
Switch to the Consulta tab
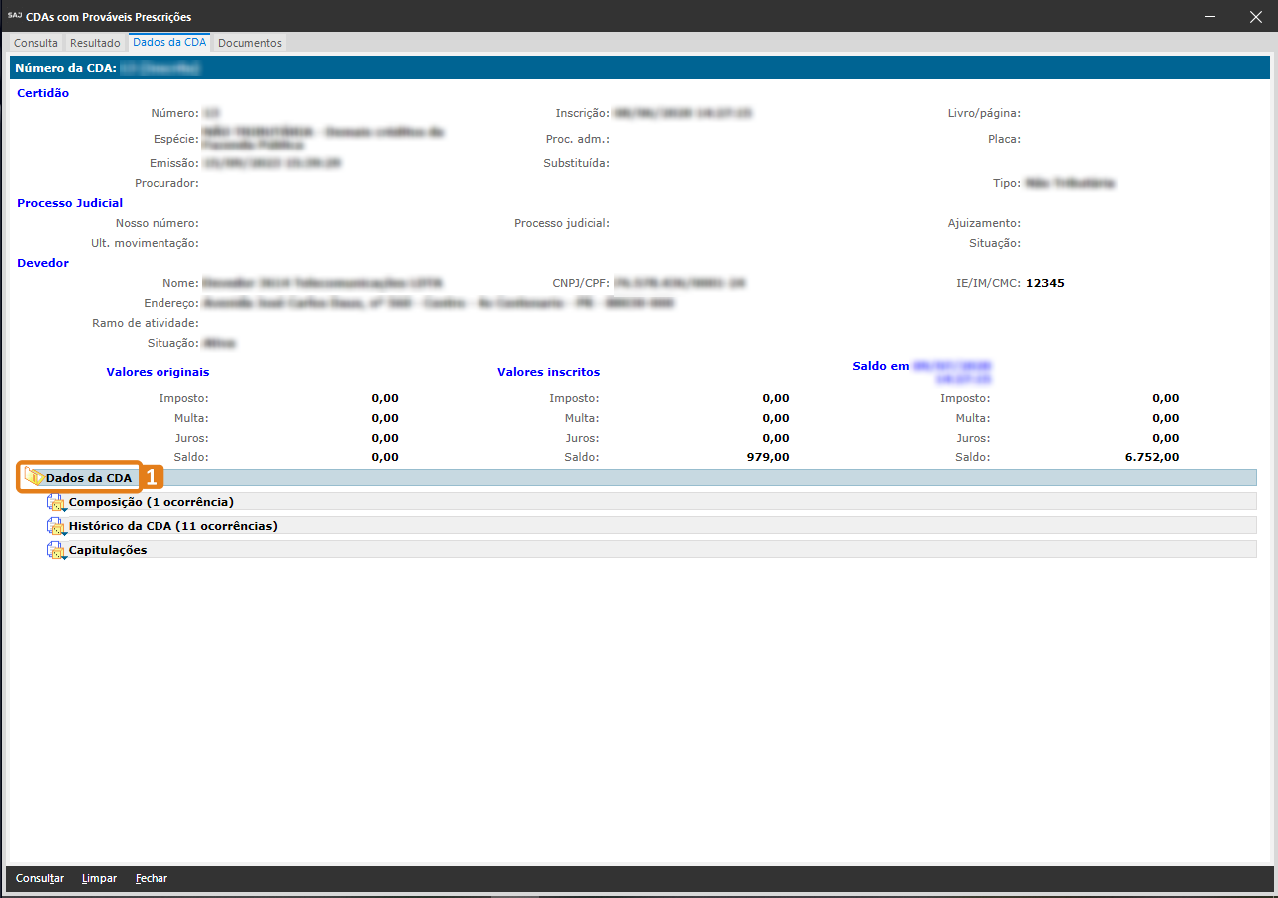click(x=36, y=43)
